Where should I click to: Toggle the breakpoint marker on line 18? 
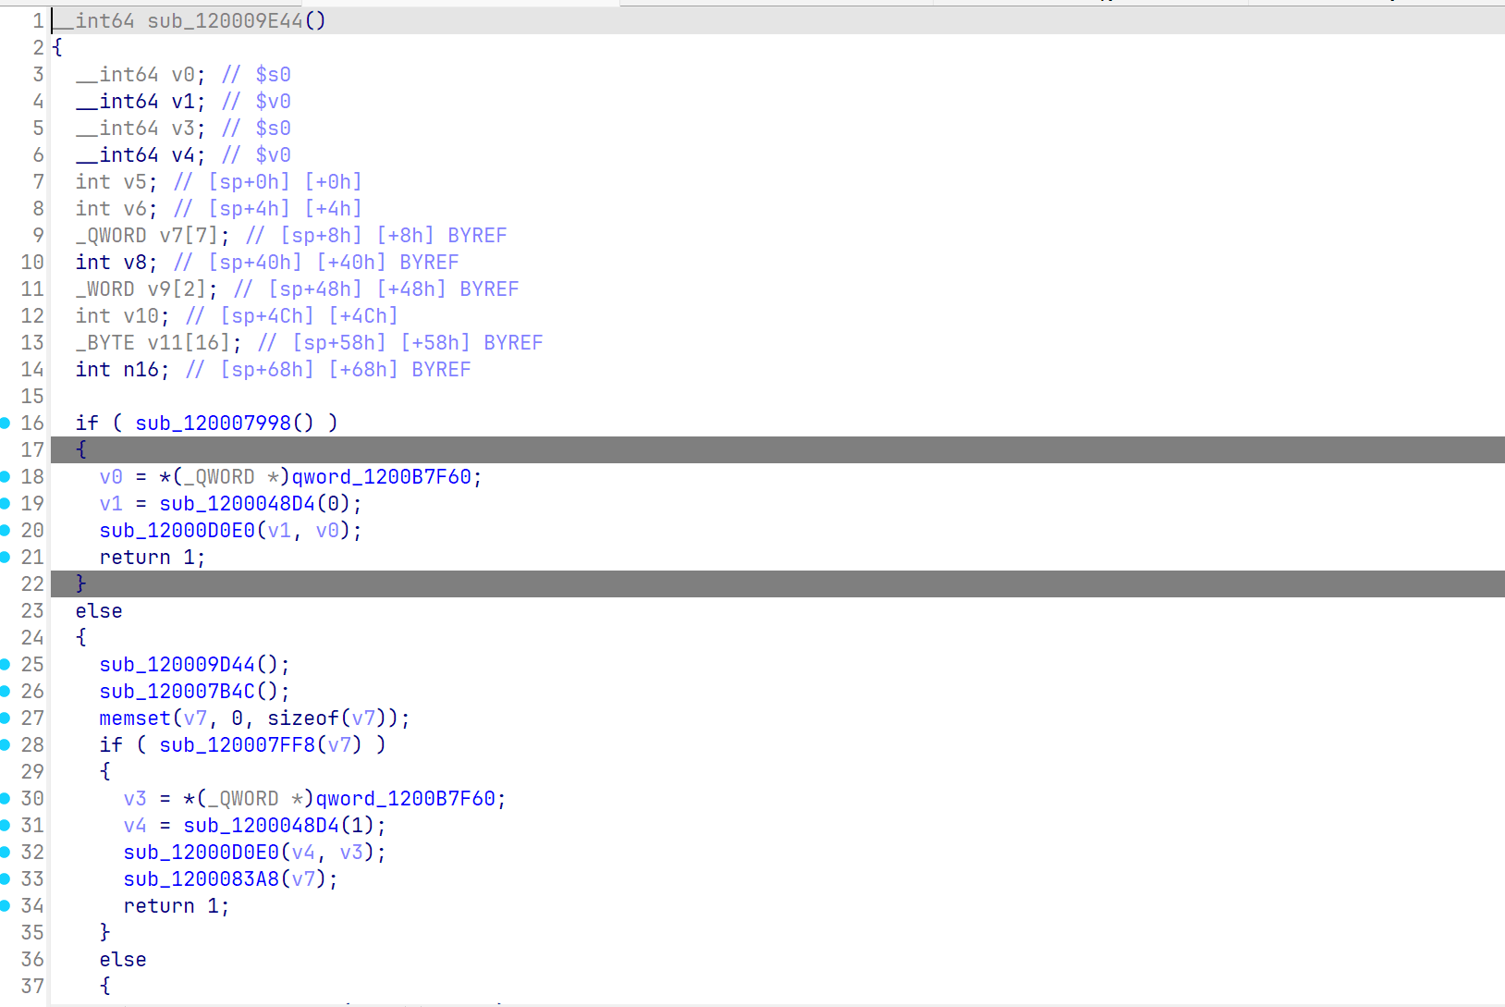(6, 476)
